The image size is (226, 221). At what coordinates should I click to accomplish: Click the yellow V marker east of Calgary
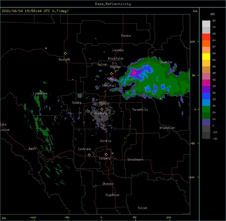click(112, 153)
